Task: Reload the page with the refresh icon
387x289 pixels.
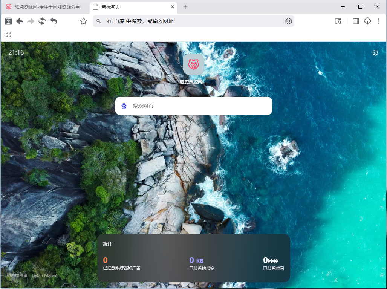Action: point(42,21)
